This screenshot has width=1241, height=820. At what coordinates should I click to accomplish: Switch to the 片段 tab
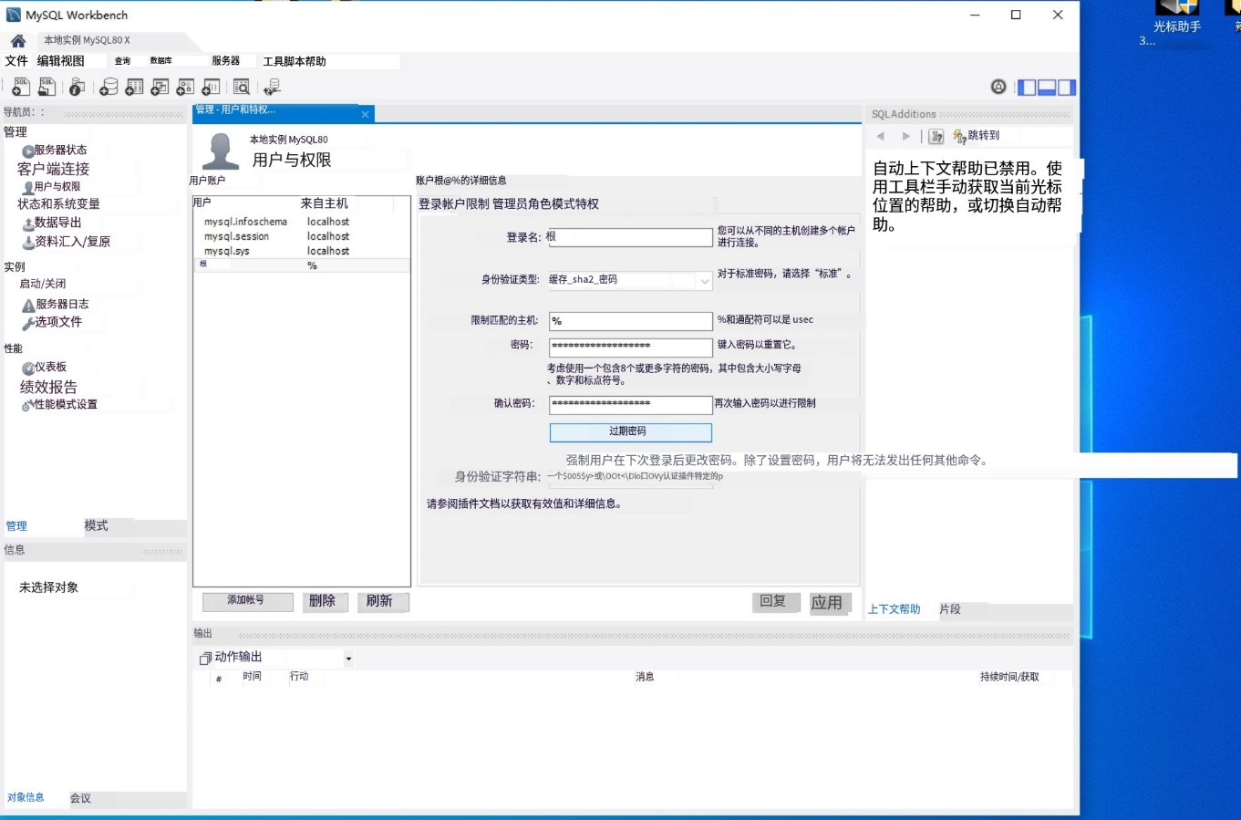pyautogui.click(x=950, y=609)
